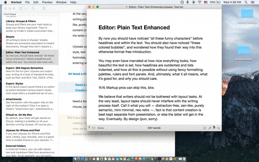This screenshot has width=259, height=162.
Task: Open Notification Center icon
Action: click(253, 2)
